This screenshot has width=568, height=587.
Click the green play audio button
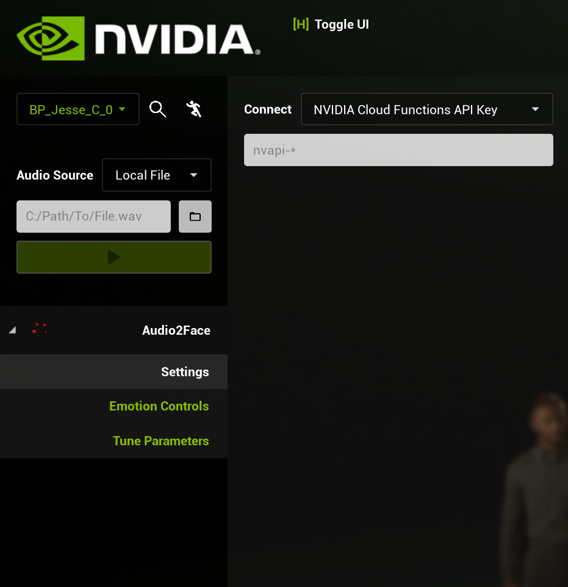pyautogui.click(x=114, y=257)
